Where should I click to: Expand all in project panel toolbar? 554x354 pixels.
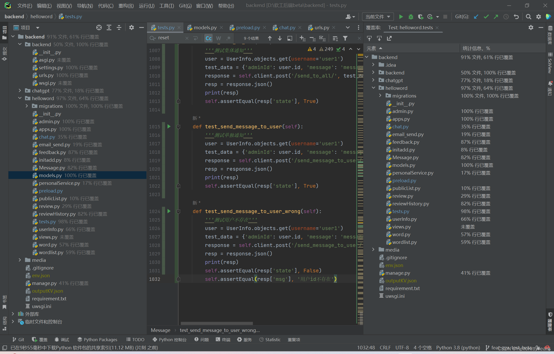109,27
